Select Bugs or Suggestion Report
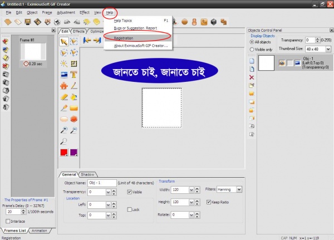Image resolution: width=334 pixels, height=240 pixels. click(x=137, y=28)
